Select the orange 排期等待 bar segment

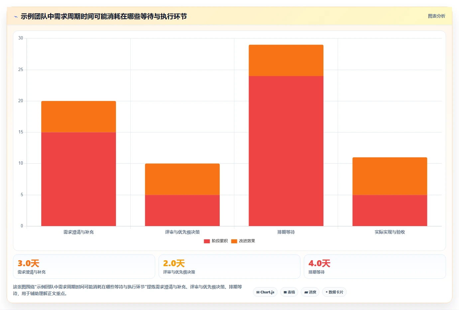[286, 60]
